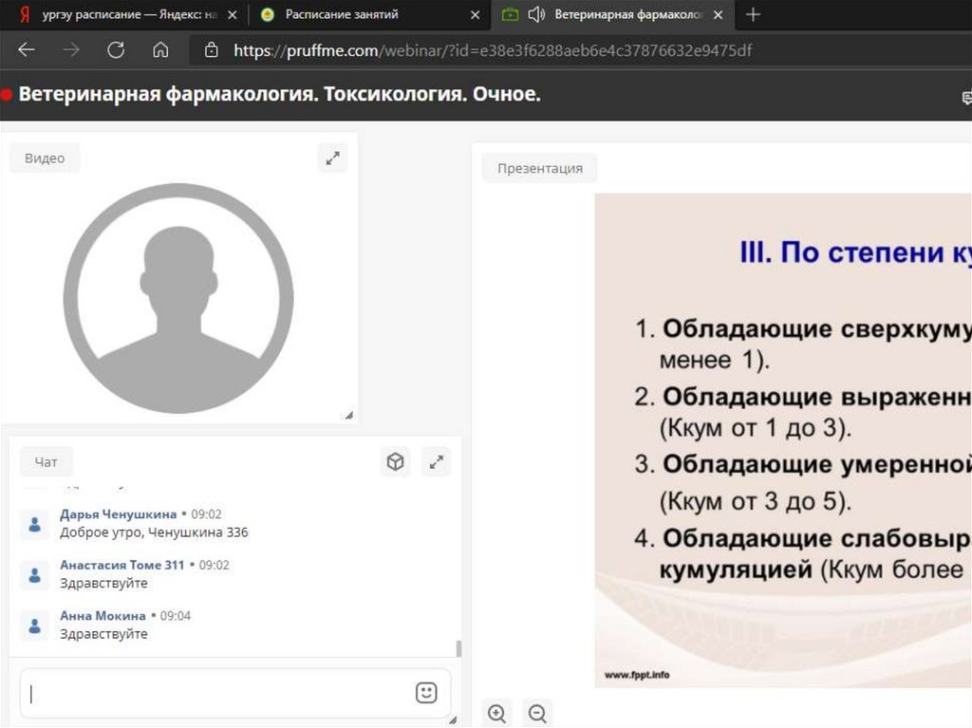Expand the chat panel to fullscreen
Screen dimensions: 972x728
coord(436,462)
